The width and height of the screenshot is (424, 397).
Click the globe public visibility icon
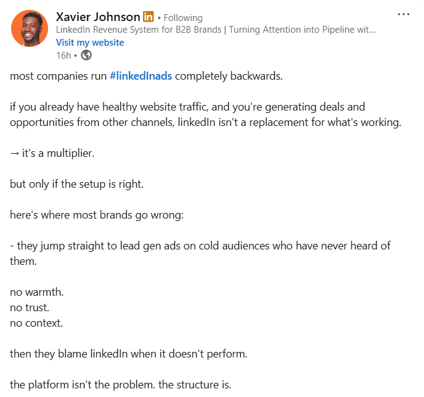point(86,55)
